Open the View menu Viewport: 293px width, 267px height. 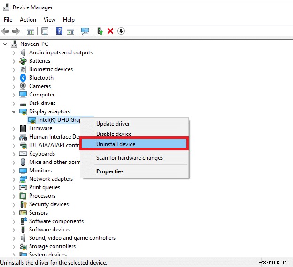click(49, 20)
